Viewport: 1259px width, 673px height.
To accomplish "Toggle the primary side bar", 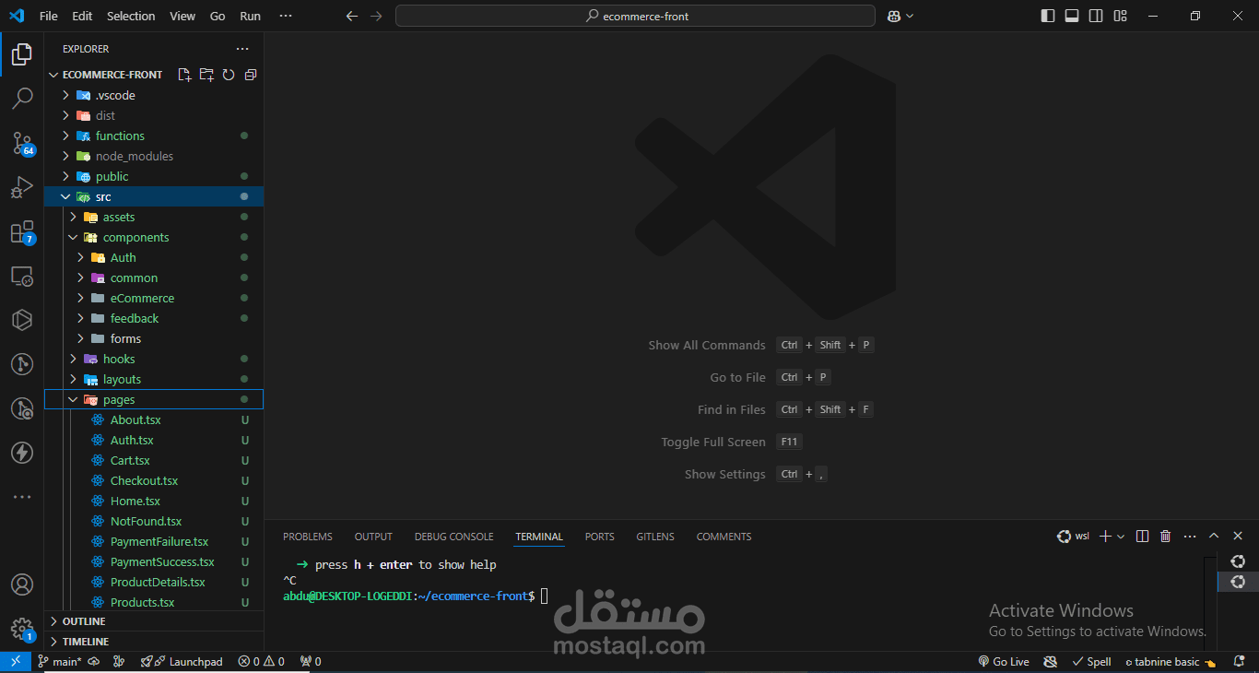I will coord(1048,16).
